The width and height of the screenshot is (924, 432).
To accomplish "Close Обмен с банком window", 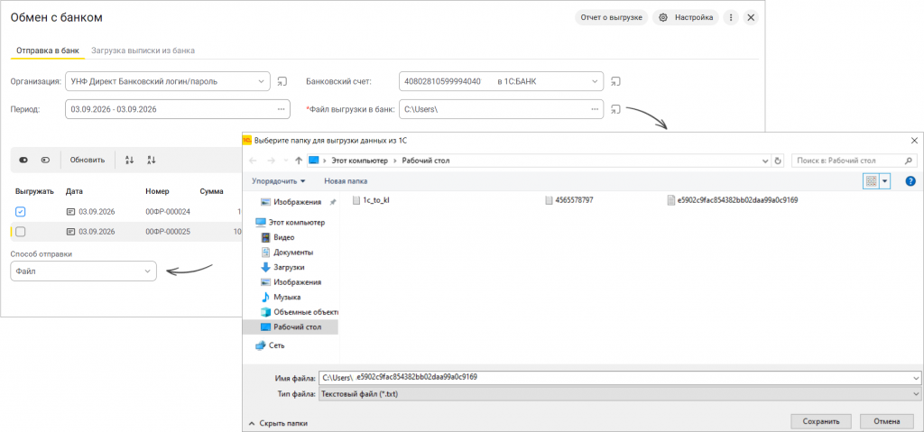I will pos(751,18).
